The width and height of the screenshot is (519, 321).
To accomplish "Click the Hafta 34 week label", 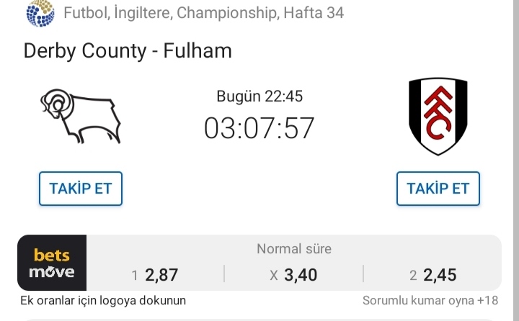I will (x=314, y=13).
